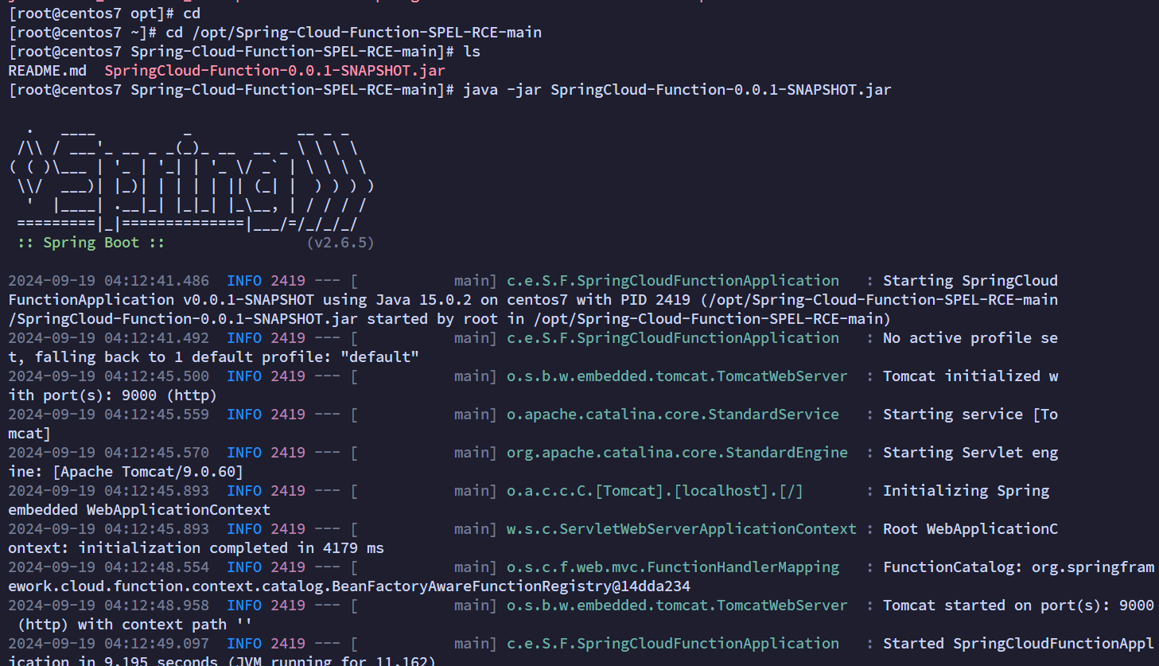Click the 'embedded WebApplicationContext' line
This screenshot has height=666, width=1159.
(139, 509)
